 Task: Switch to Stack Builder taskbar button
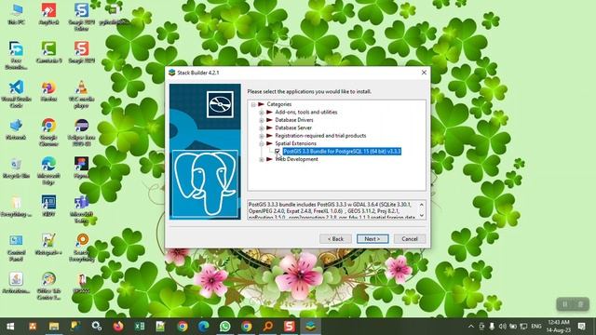click(310, 327)
